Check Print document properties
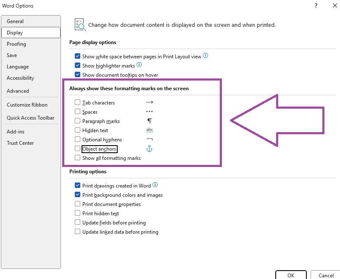340x279 pixels. coord(77,204)
